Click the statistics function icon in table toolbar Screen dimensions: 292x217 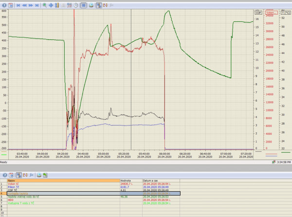(32, 175)
